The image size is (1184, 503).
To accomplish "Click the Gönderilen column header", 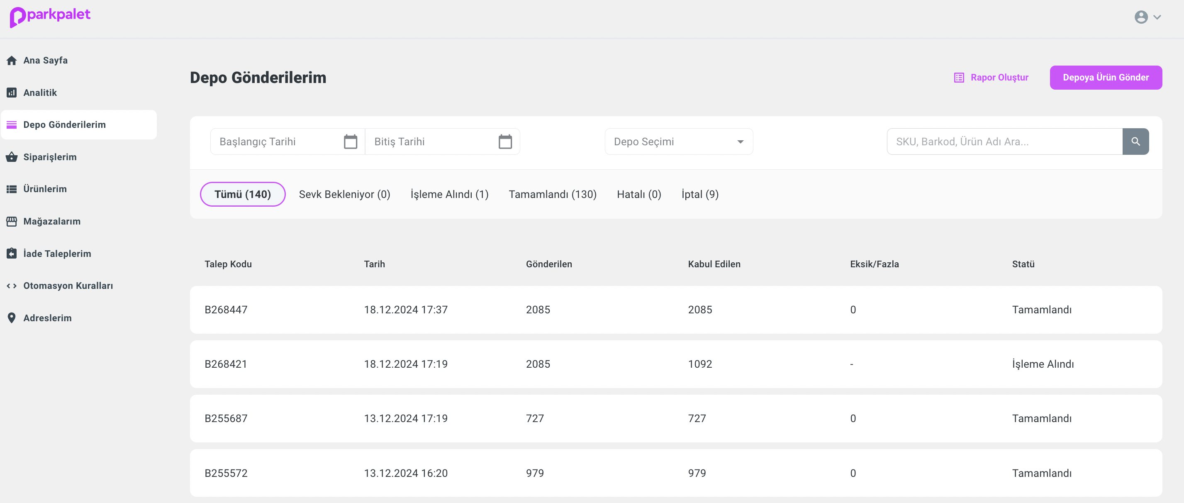I will click(x=549, y=264).
